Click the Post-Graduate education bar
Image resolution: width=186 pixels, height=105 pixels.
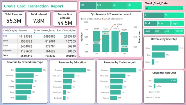point(65,92)
